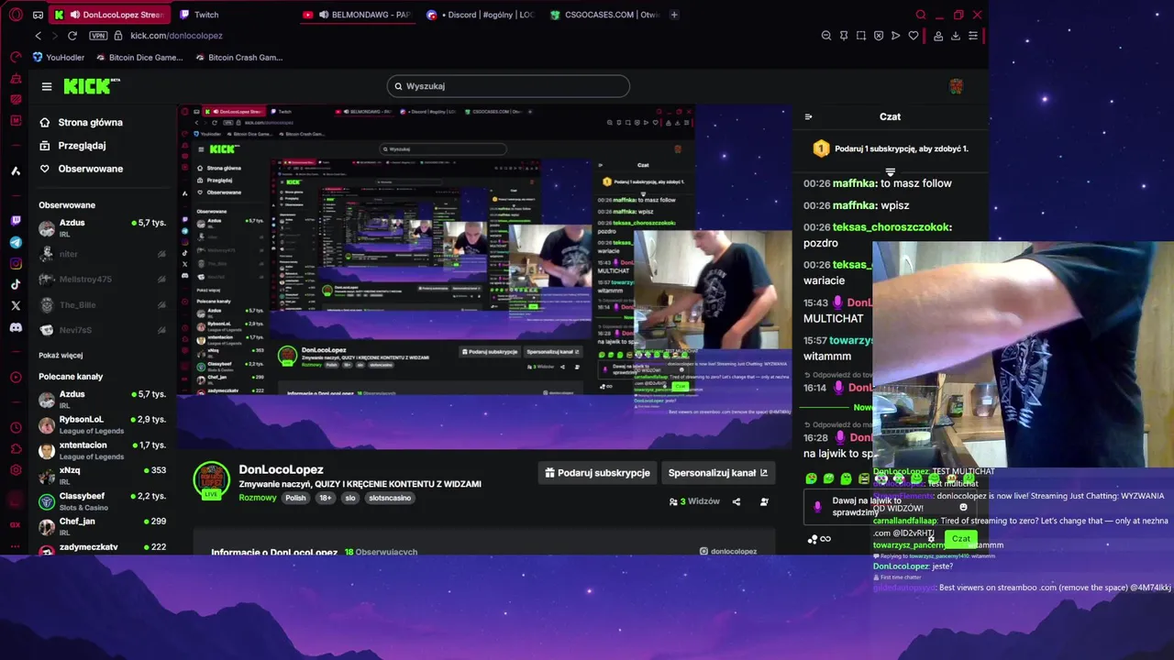
Task: Share the stream with share icon
Action: click(x=737, y=501)
